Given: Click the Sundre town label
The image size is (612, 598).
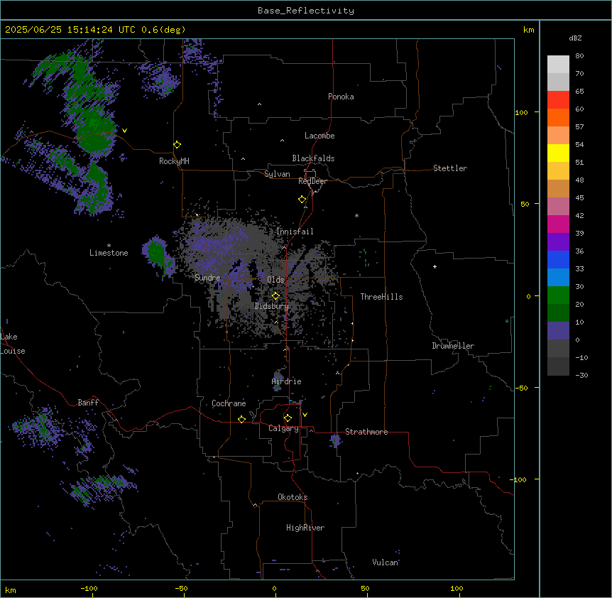Looking at the screenshot, I should (207, 278).
